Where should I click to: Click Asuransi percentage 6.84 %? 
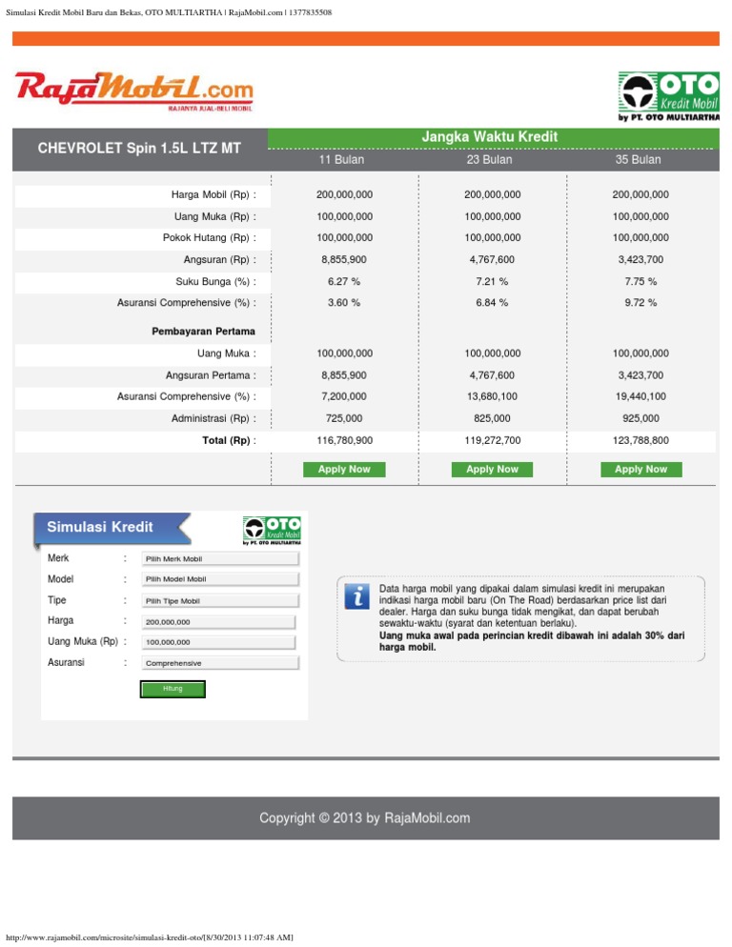click(x=492, y=303)
